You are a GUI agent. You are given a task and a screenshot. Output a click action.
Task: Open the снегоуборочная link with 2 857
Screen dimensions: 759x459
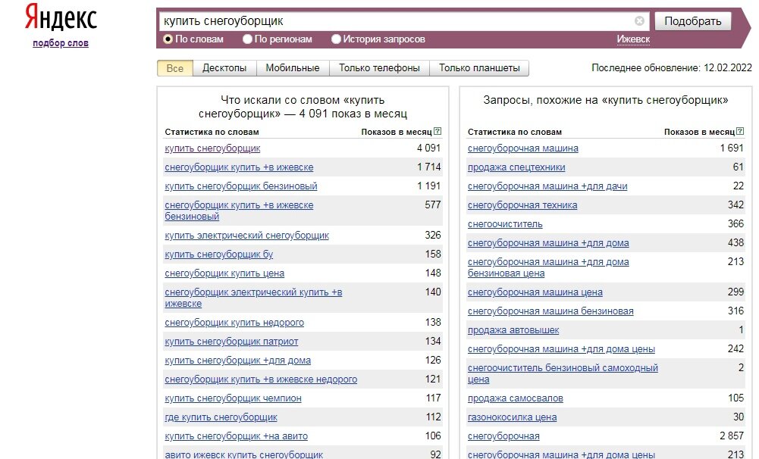[x=503, y=436]
